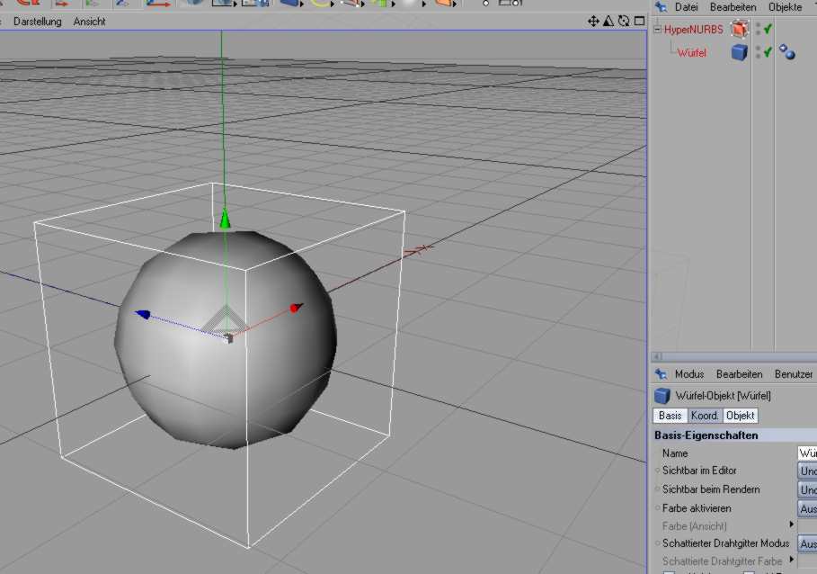Screen dimensions: 817x574
Task: Open the Farbe aktivieren dropdown
Action: (x=807, y=508)
